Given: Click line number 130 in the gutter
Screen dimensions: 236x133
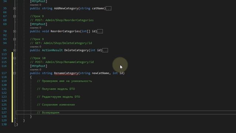Looking at the screenshot, I should pyautogui.click(x=4, y=125).
